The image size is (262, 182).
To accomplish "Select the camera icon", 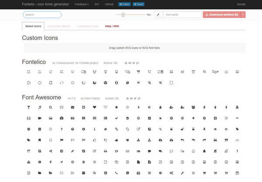I will [x=62, y=118].
